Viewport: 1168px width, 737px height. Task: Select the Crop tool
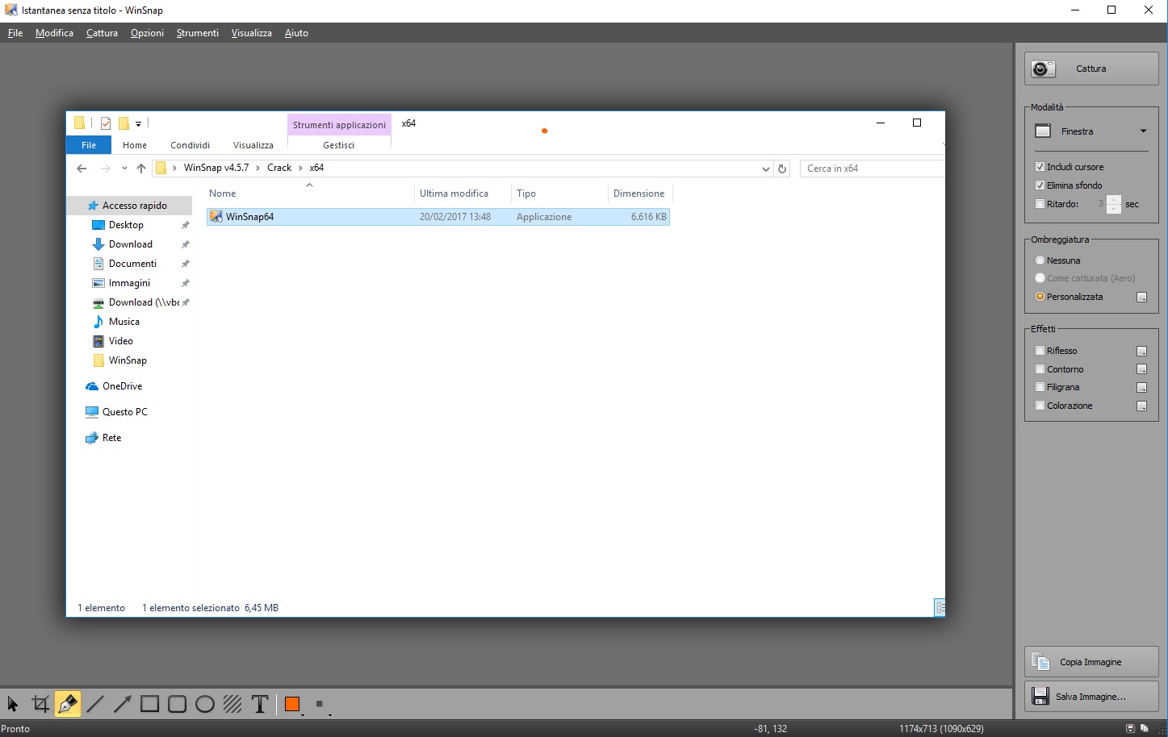click(40, 704)
